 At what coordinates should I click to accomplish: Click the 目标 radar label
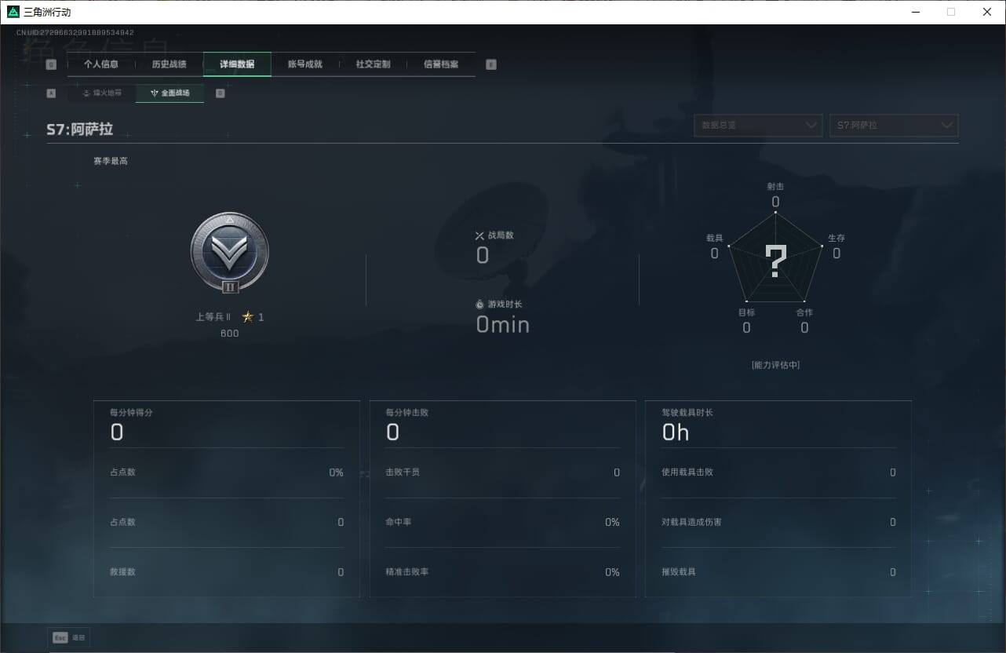(746, 312)
